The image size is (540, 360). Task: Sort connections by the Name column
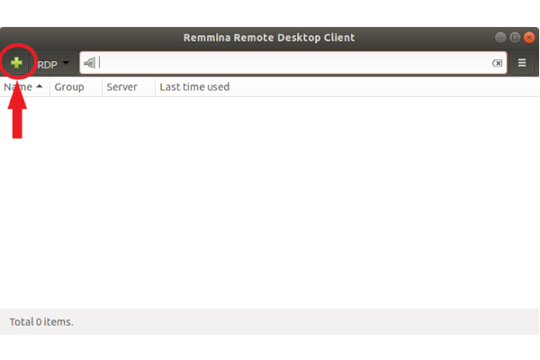tap(18, 87)
